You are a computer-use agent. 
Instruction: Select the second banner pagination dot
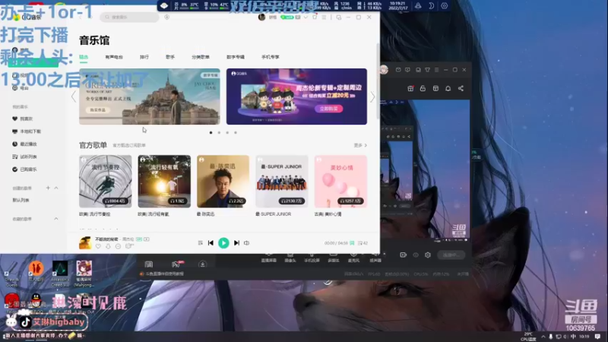pyautogui.click(x=219, y=132)
